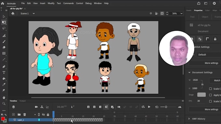
Task: Switch to the Object properties tab
Action: pyautogui.click(x=205, y=17)
